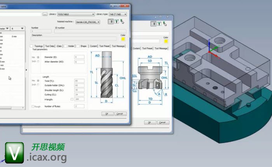
Task: Close the front tool table dialog
Action: 126,6
